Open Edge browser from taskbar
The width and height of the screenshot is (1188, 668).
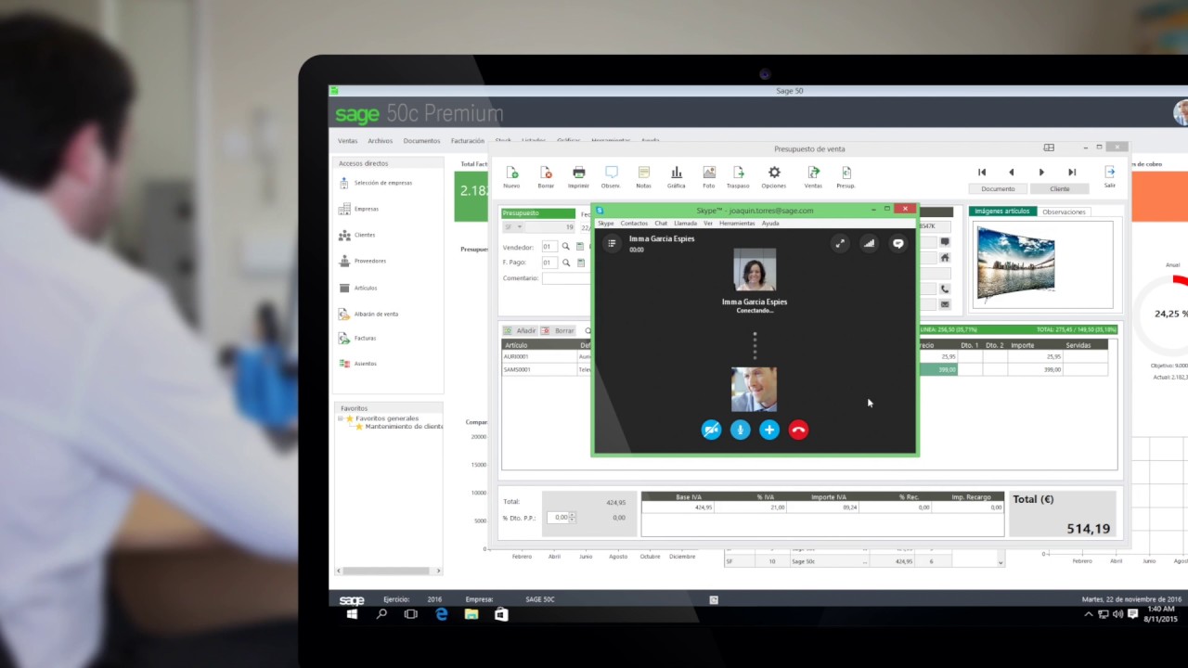[x=442, y=614]
